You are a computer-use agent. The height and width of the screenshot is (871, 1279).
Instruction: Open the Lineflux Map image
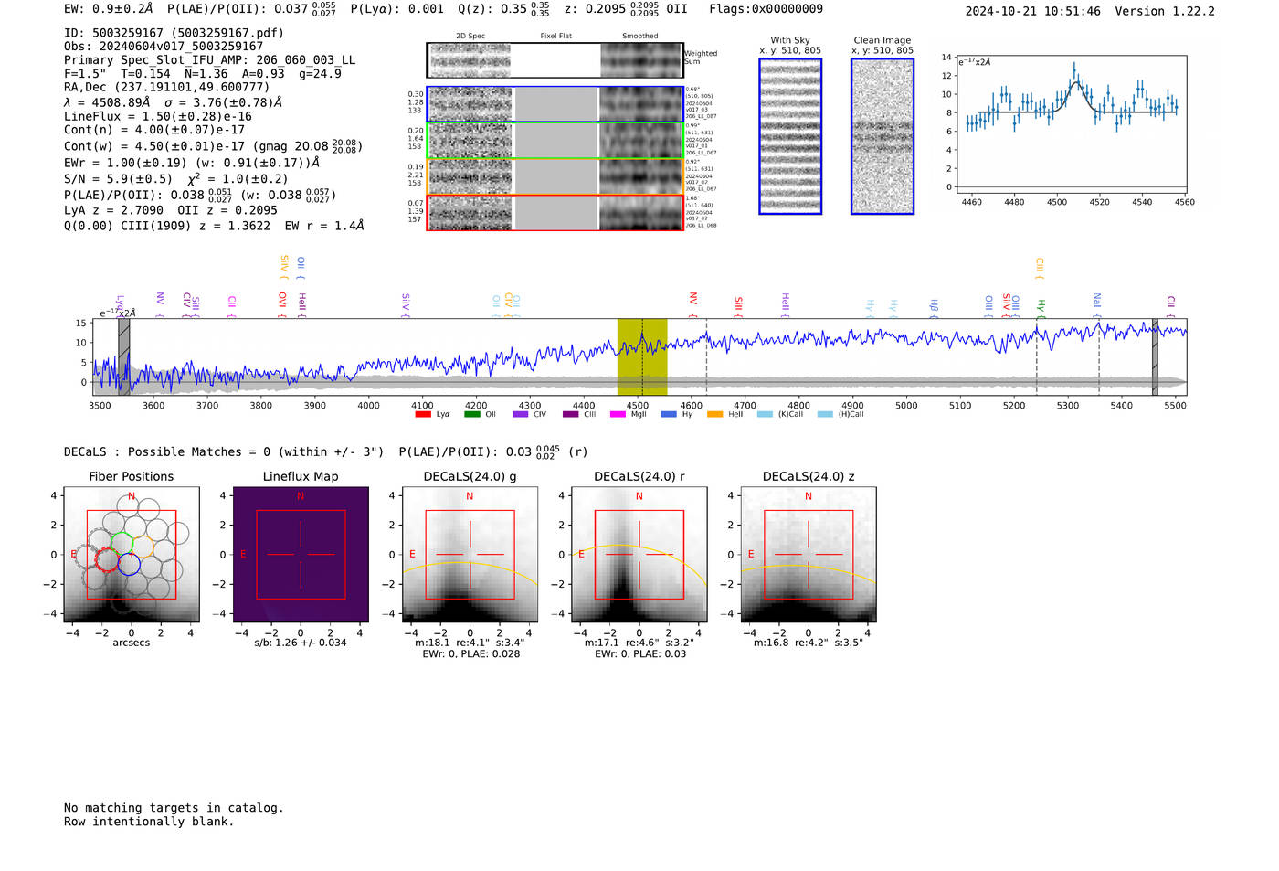coord(301,555)
